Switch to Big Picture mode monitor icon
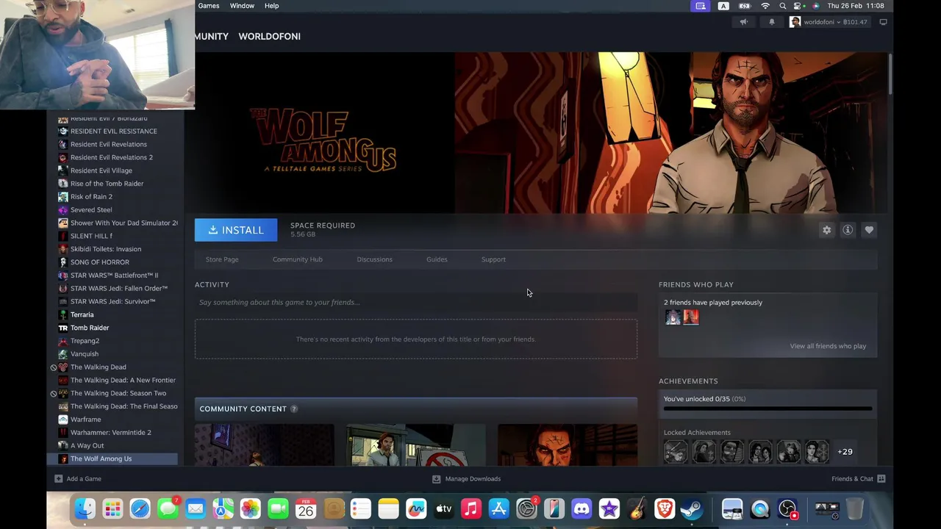 883,22
